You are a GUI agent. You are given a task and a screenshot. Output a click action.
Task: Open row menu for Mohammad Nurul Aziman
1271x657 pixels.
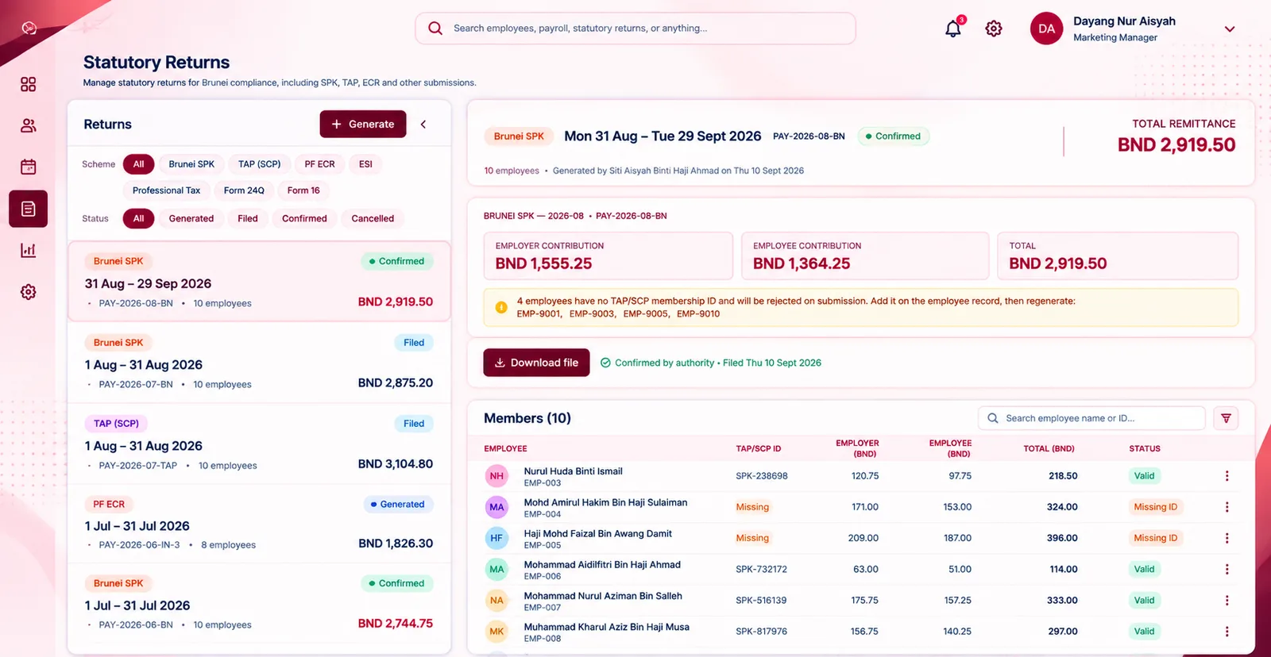coord(1227,601)
